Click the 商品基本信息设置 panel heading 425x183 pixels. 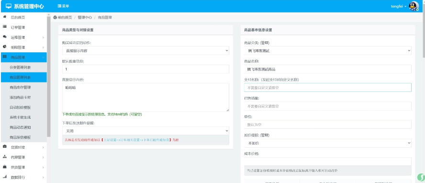(x=258, y=30)
